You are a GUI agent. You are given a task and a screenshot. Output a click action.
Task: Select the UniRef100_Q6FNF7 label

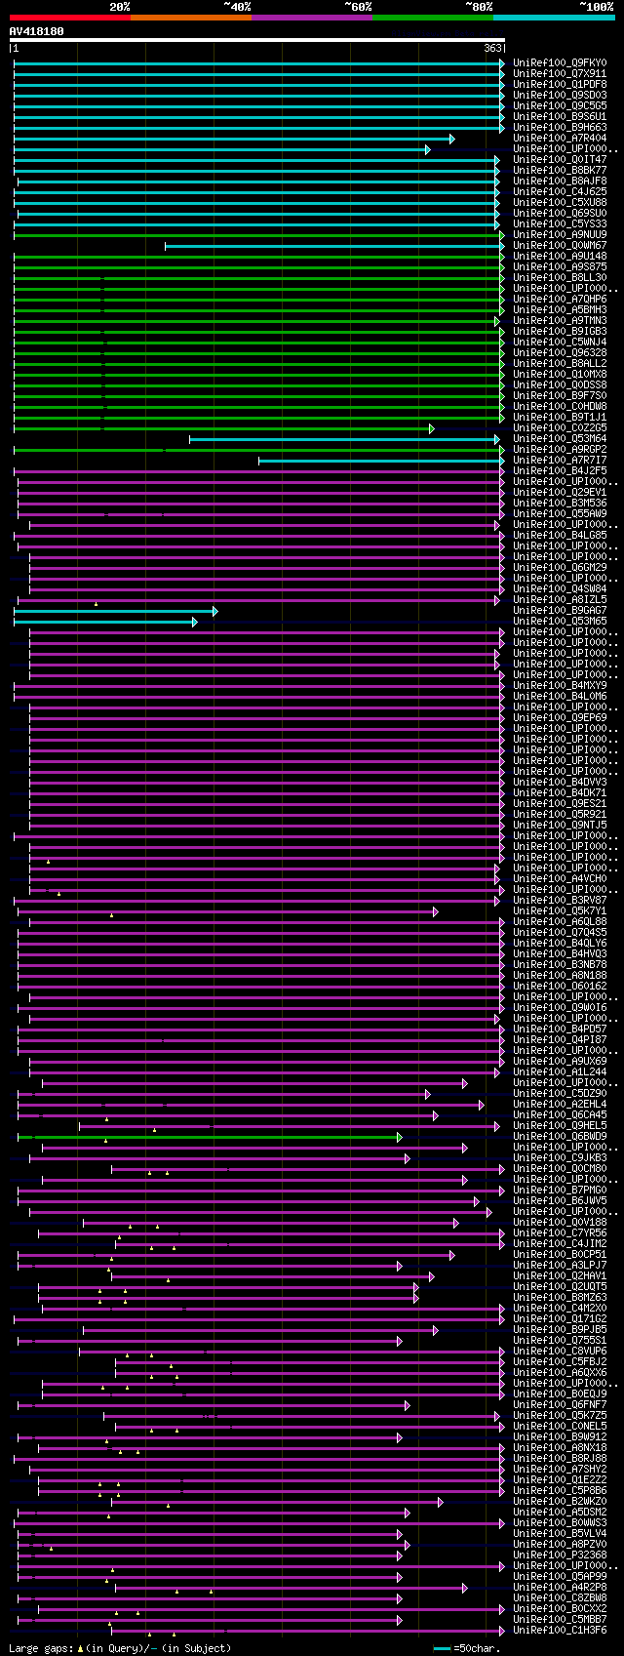click(x=560, y=1404)
